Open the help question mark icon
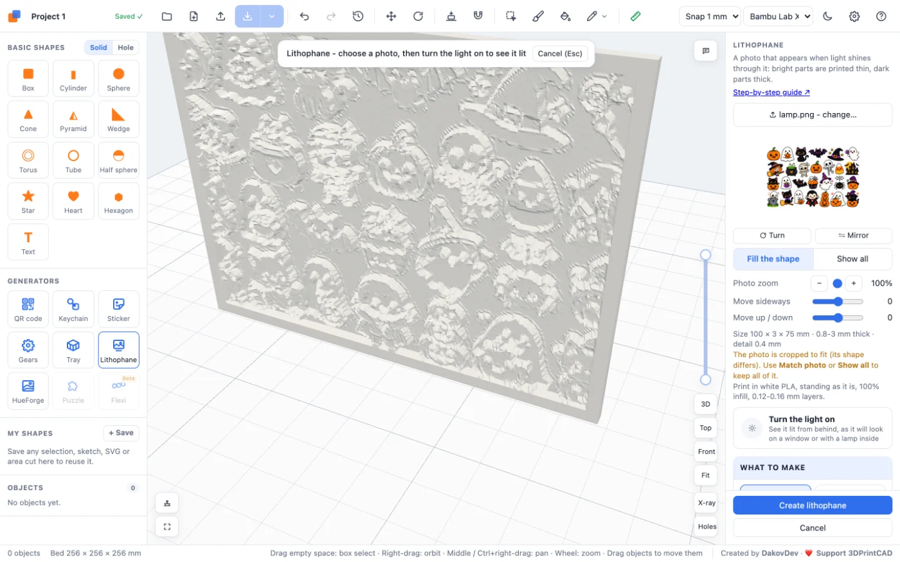 tap(881, 16)
